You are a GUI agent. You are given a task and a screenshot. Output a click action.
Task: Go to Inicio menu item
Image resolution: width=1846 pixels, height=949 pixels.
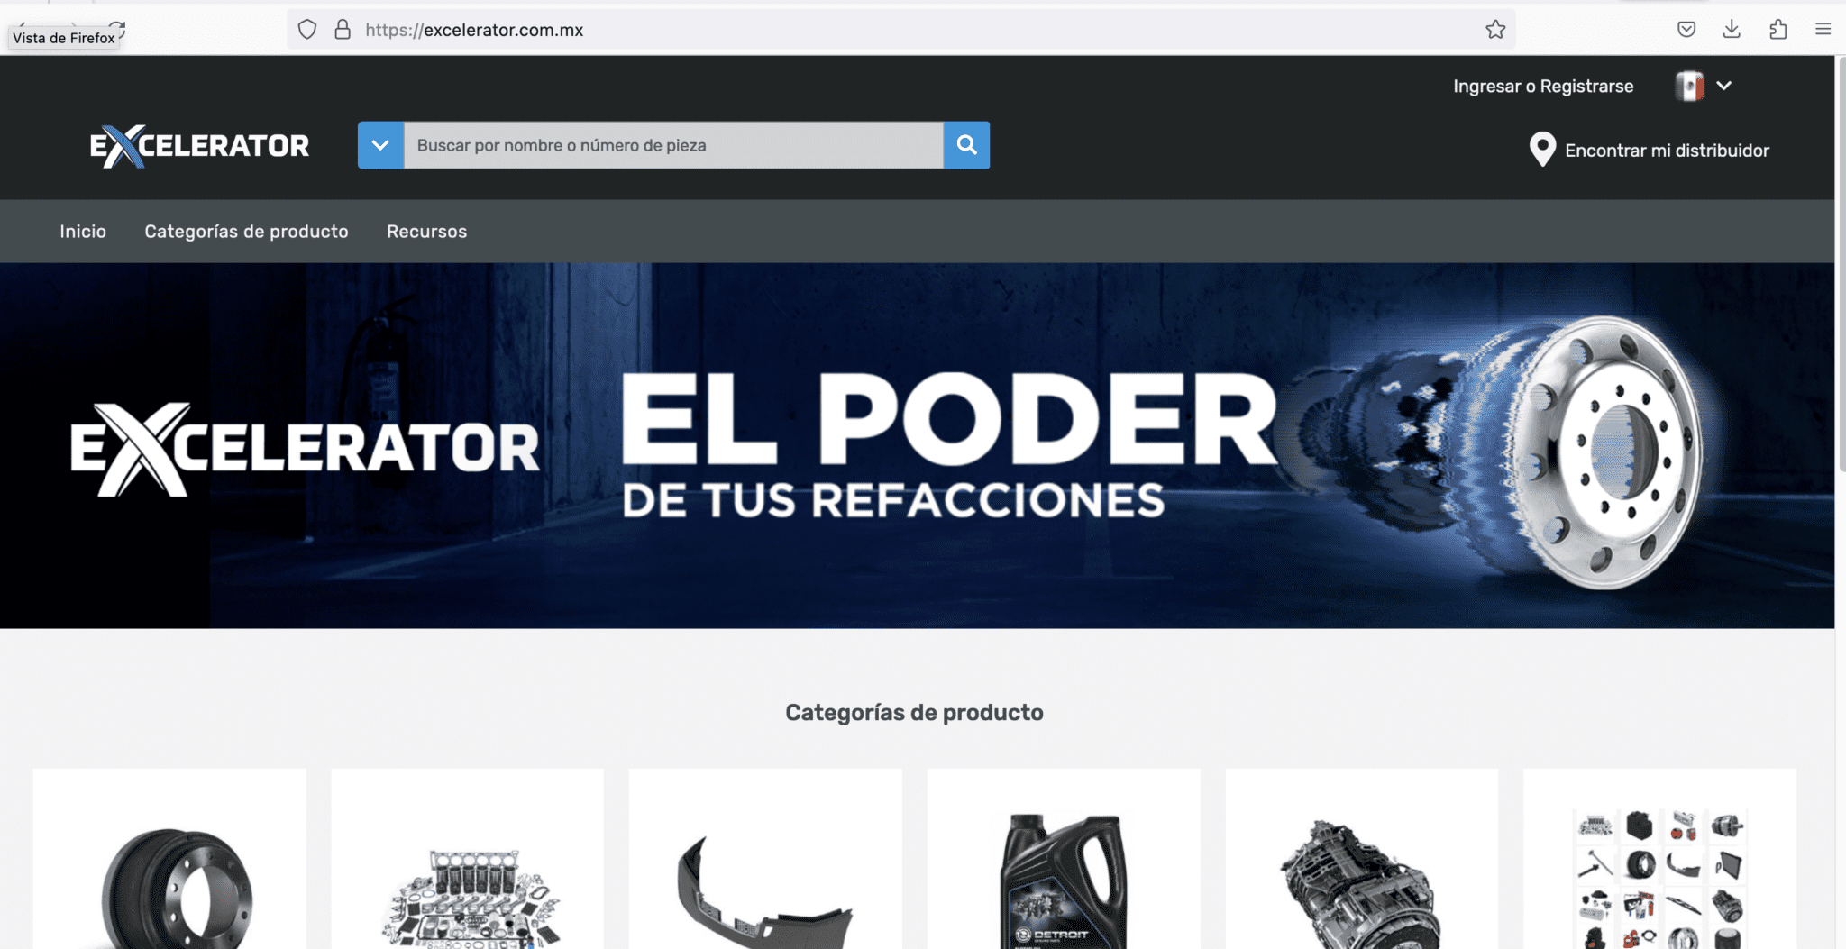pyautogui.click(x=83, y=232)
